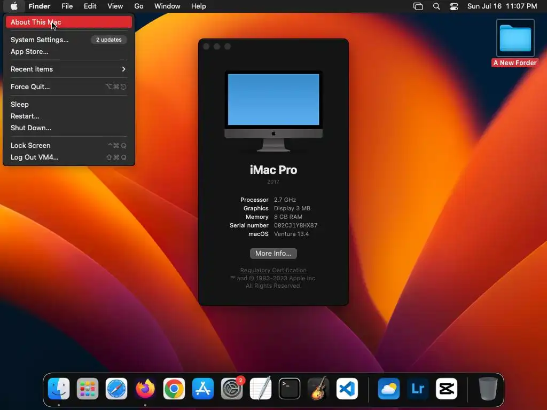Viewport: 547px width, 410px height.
Task: Click the 2.7 GHz processor value
Action: pyautogui.click(x=285, y=200)
